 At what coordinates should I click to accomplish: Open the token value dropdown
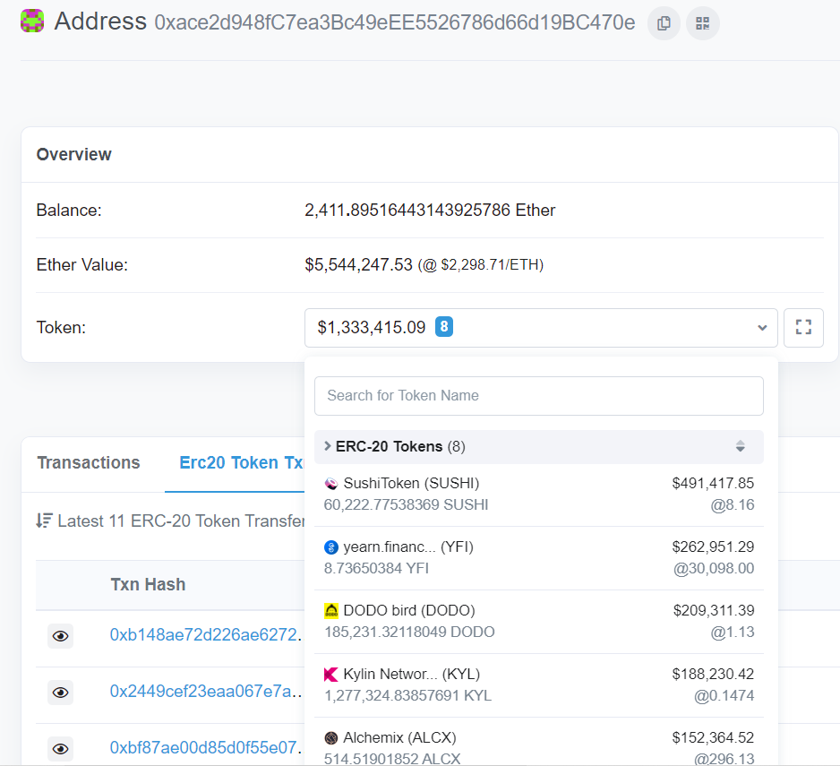761,327
